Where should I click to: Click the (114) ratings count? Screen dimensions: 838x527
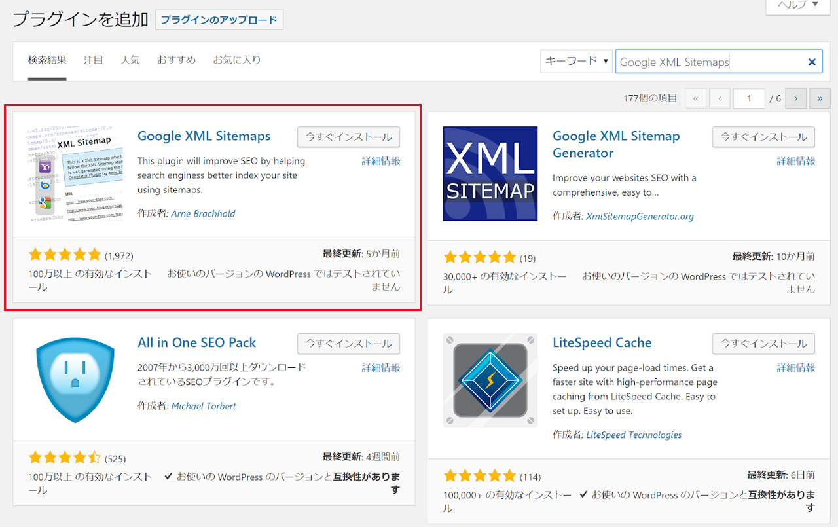pyautogui.click(x=530, y=477)
